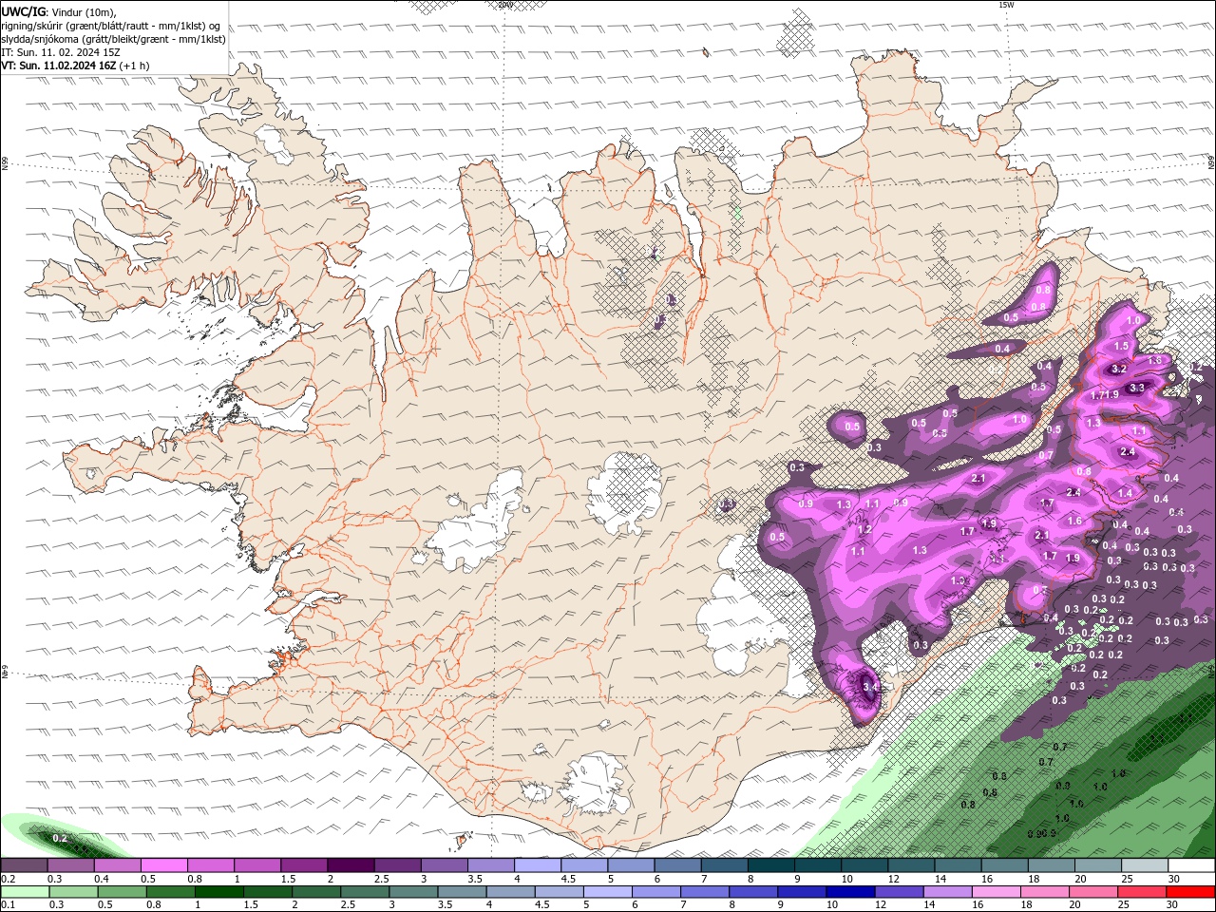Click the 3–3.5 violet swatch in the top legend row
This screenshot has width=1216, height=912.
click(444, 865)
